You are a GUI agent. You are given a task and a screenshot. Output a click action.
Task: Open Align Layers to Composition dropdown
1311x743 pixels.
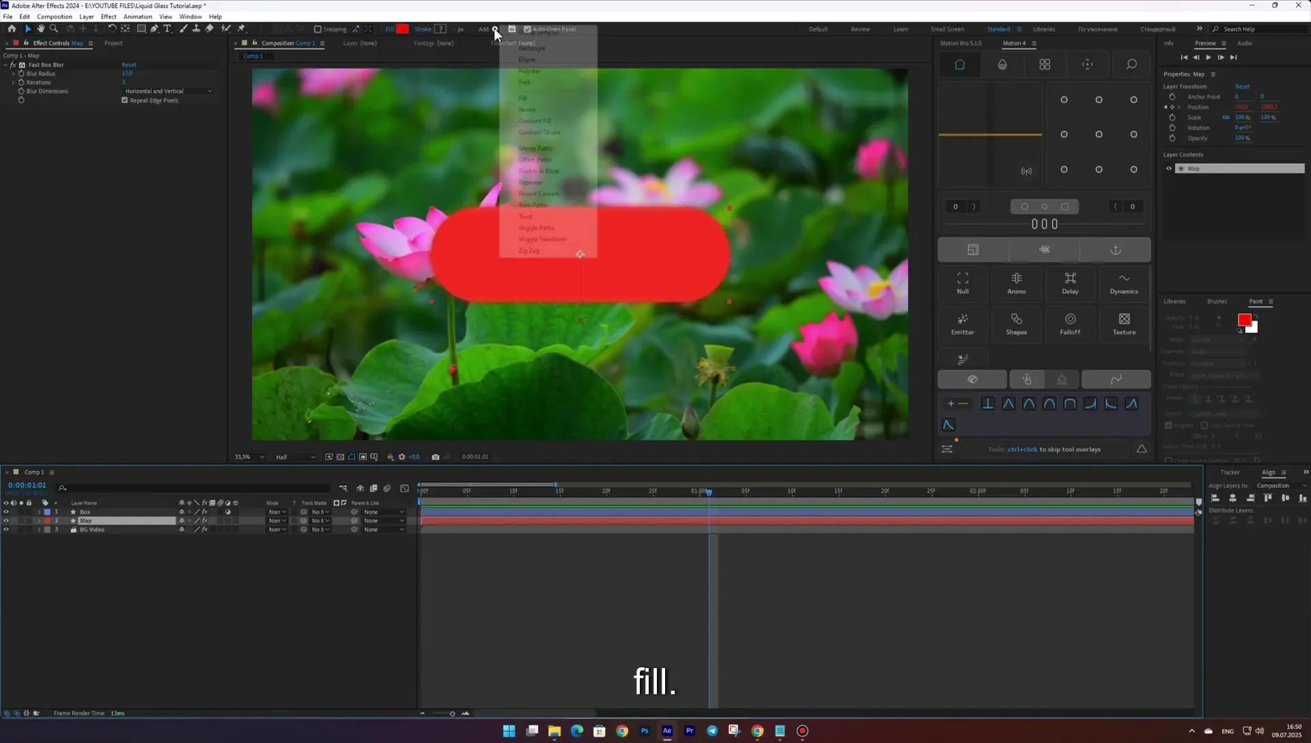point(1281,486)
